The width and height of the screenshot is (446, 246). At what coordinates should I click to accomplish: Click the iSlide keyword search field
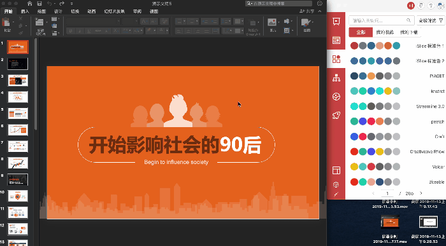pyautogui.click(x=381, y=20)
